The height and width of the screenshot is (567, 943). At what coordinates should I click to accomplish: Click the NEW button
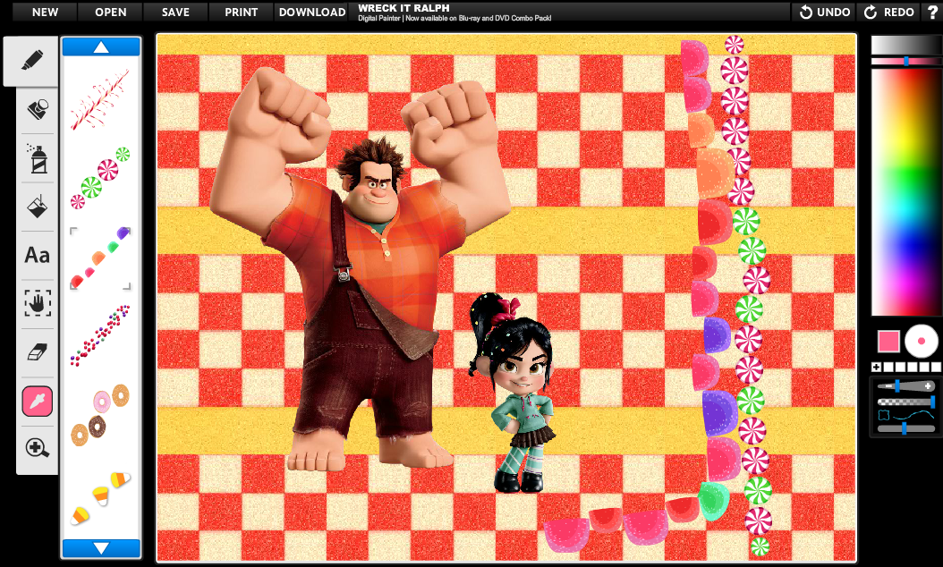coord(45,12)
